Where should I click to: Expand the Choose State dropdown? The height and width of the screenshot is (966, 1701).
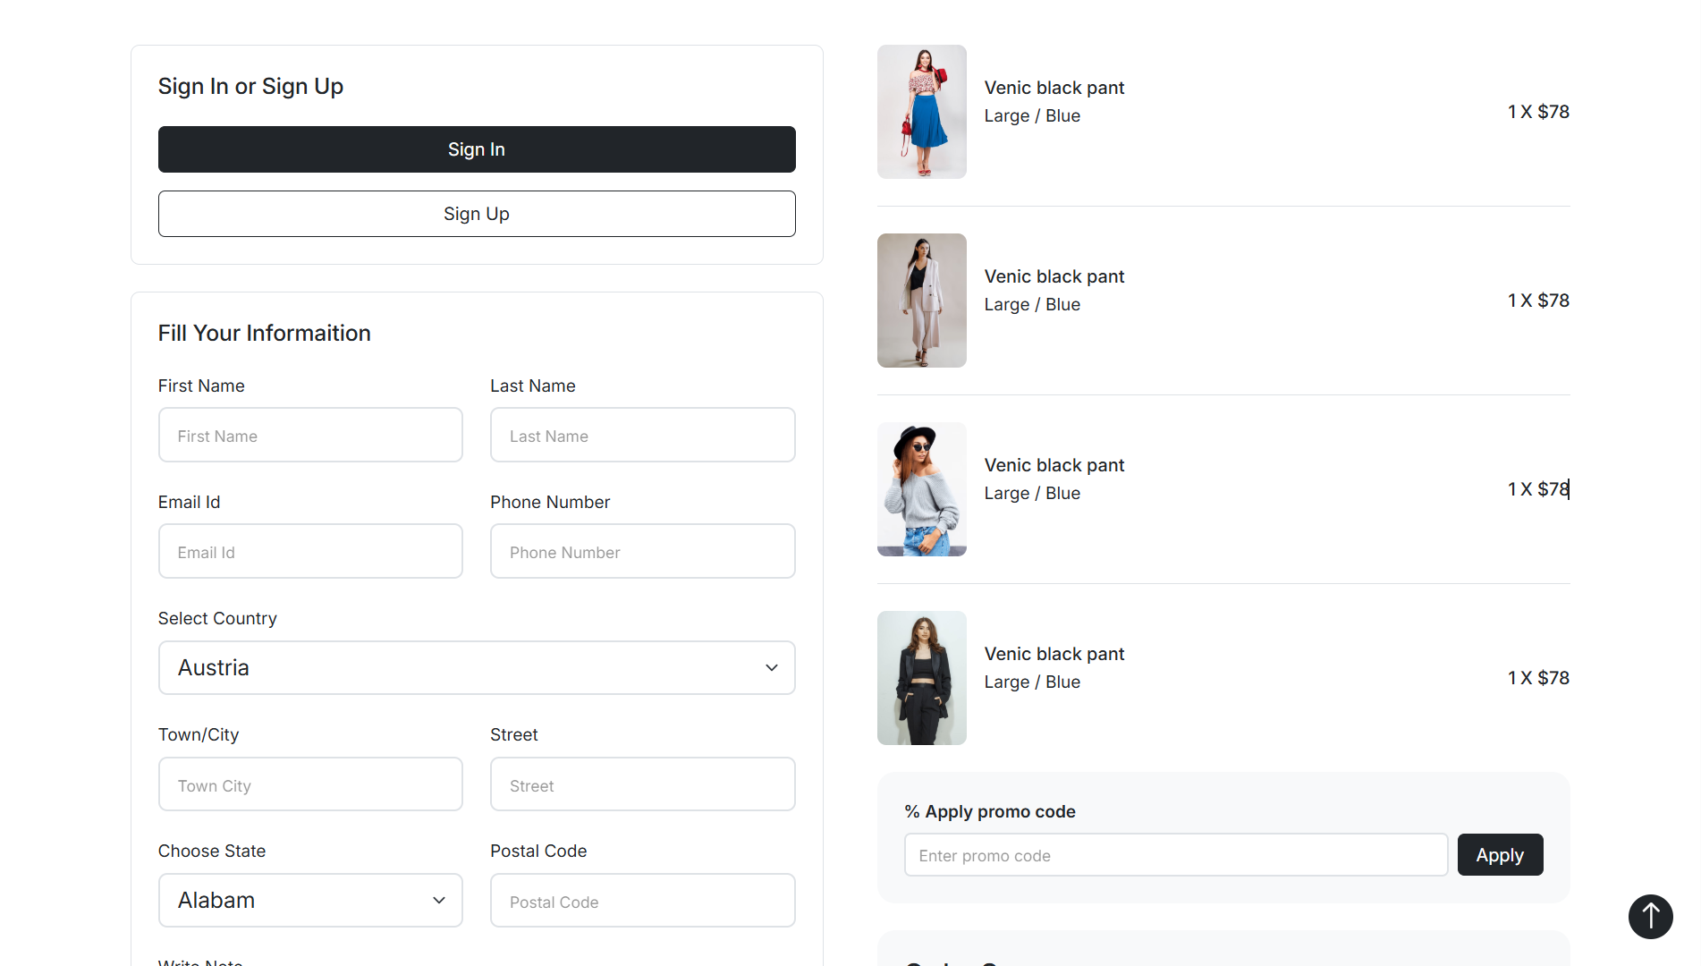(310, 900)
